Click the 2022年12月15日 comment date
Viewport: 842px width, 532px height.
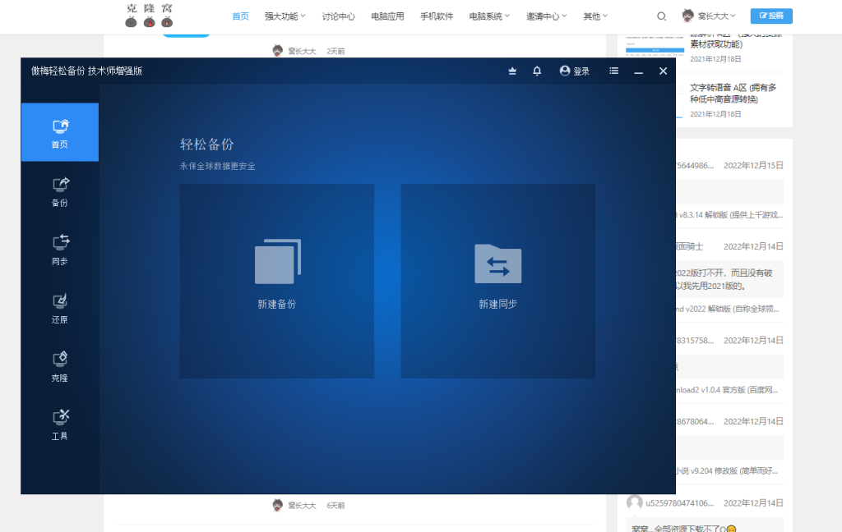click(753, 165)
